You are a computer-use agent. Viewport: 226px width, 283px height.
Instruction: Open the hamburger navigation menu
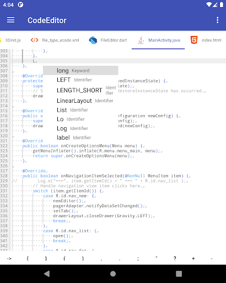(x=10, y=20)
